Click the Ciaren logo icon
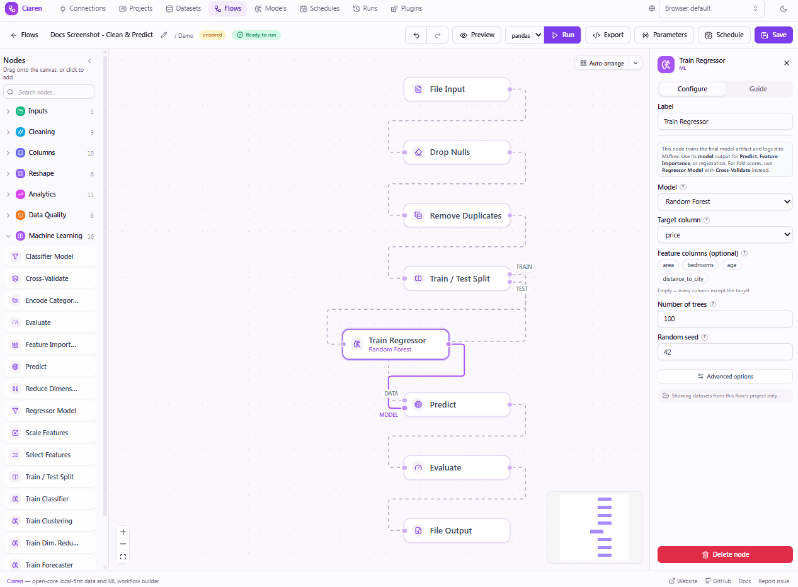Screen dimensions: 798x587 pyautogui.click(x=11, y=9)
